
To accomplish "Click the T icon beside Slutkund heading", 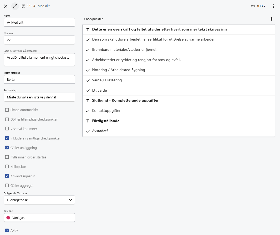I will click(88, 101).
